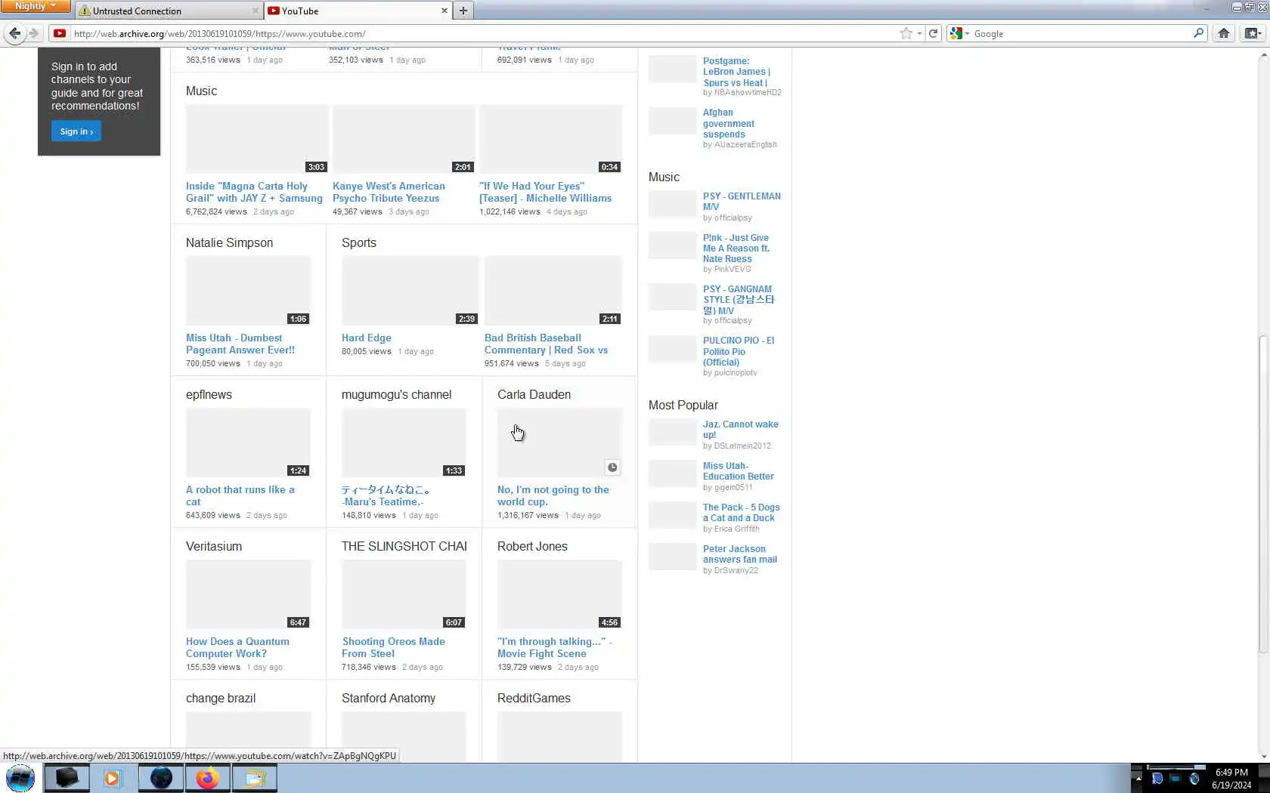
Task: Click the 4:56 Movie Fight Scene thumbnail
Action: pos(559,594)
